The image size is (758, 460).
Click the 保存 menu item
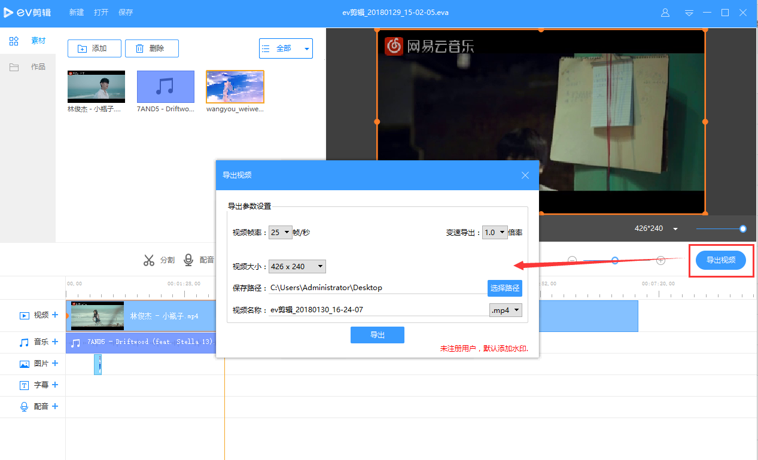coord(126,12)
